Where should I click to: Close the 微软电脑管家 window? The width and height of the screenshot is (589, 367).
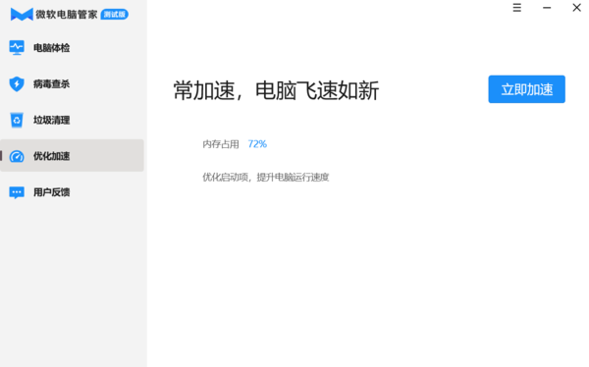576,8
